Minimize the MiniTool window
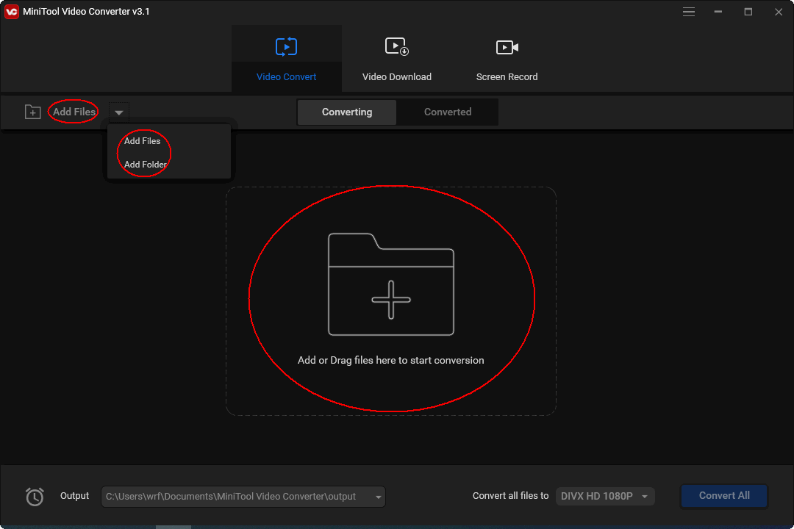Screen dimensions: 794x529 (x=718, y=12)
